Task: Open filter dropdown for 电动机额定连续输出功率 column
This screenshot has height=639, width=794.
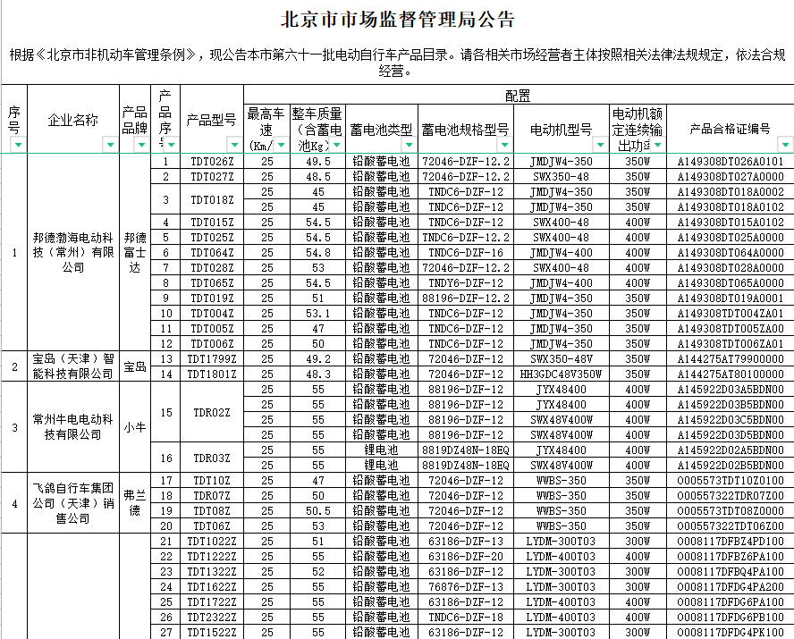Action: click(x=657, y=145)
